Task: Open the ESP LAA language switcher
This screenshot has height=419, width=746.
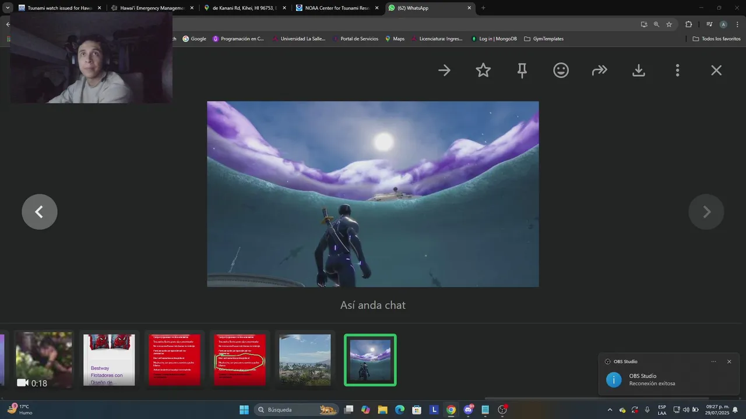Action: click(662, 410)
